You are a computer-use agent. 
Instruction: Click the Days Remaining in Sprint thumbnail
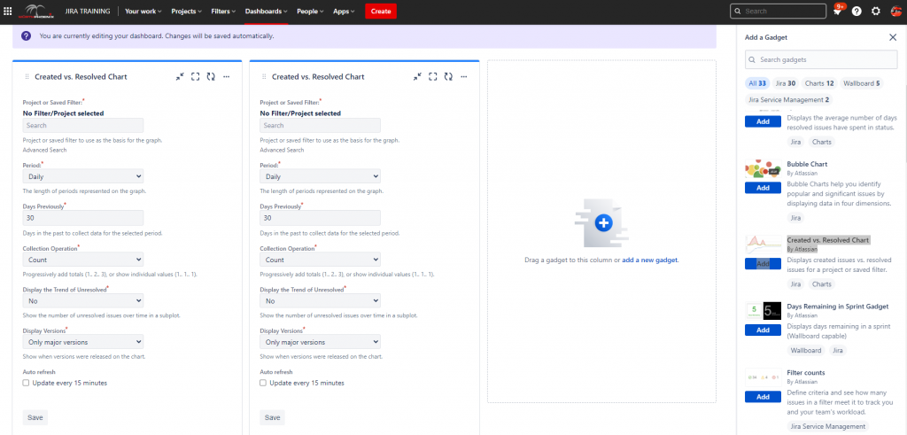(763, 311)
